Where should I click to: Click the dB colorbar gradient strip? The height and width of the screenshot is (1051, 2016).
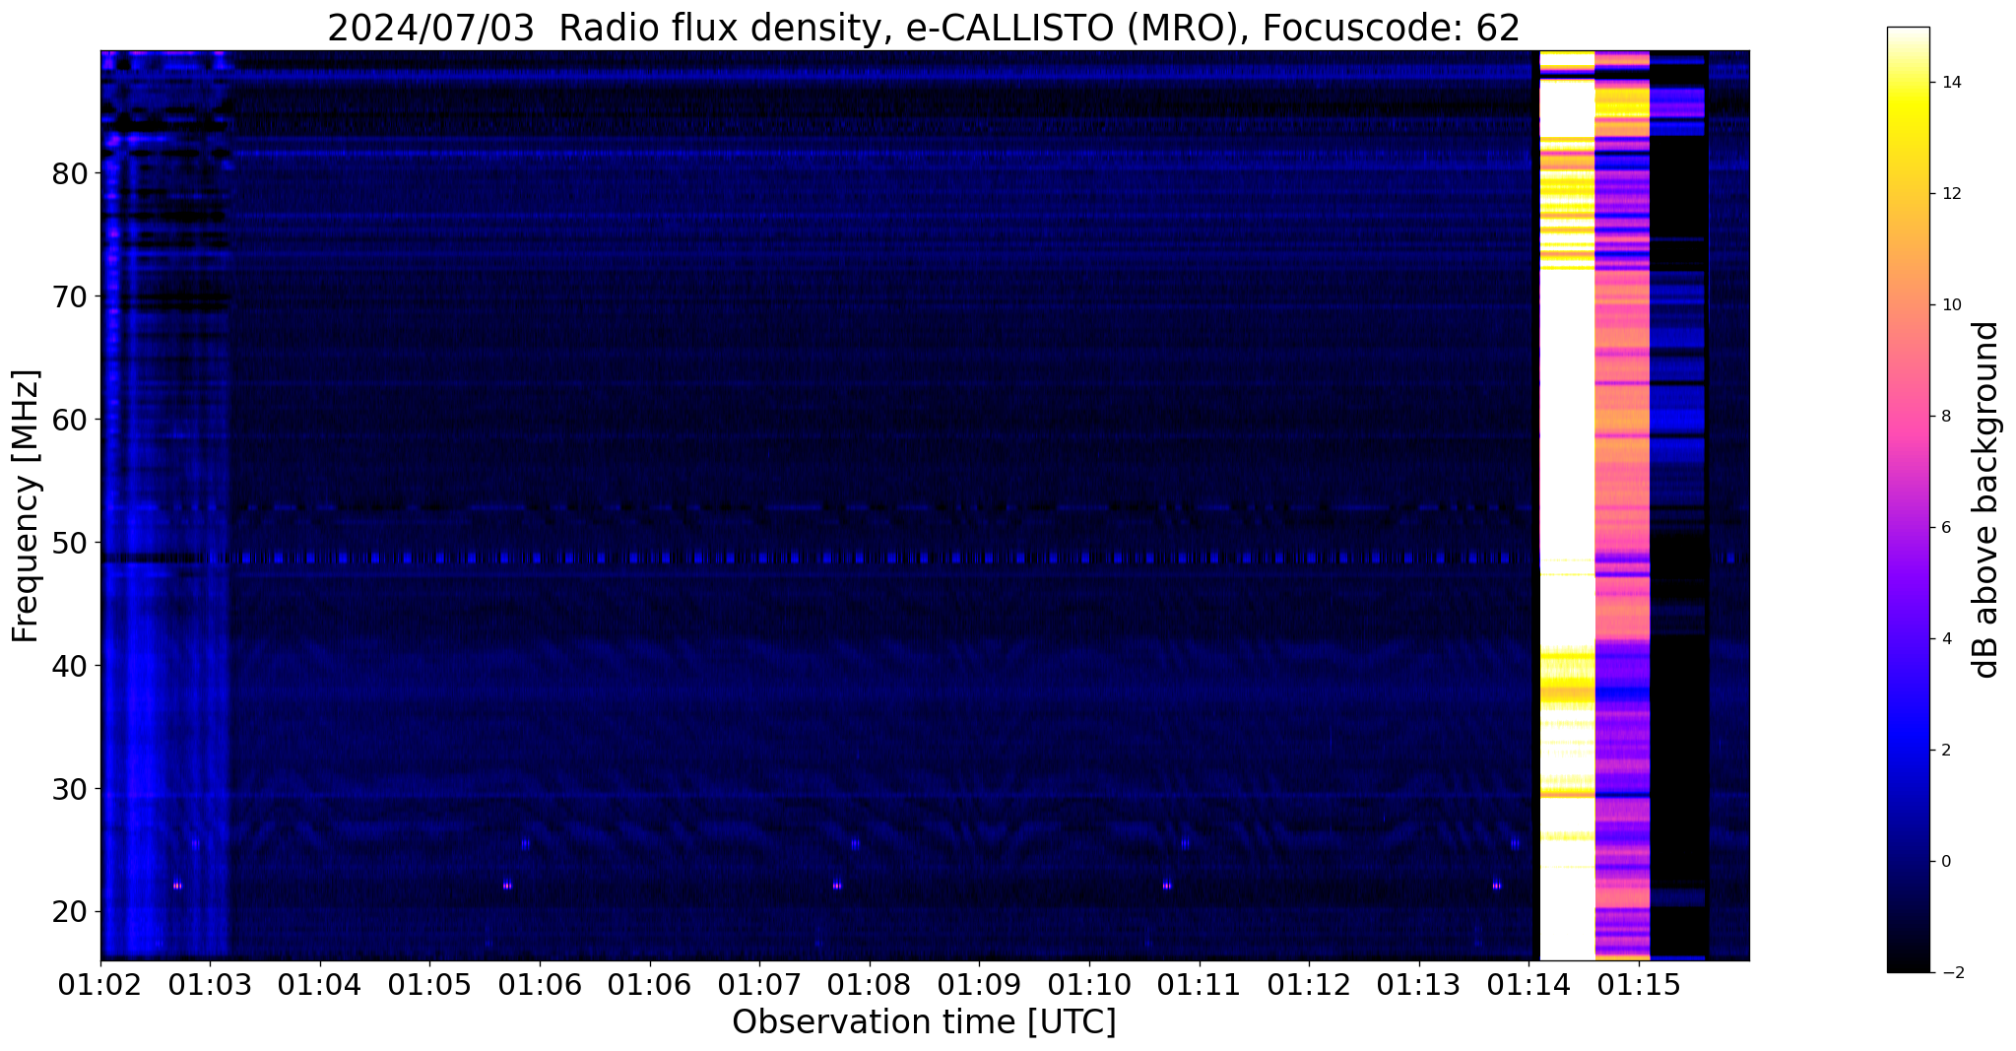[x=1908, y=499]
